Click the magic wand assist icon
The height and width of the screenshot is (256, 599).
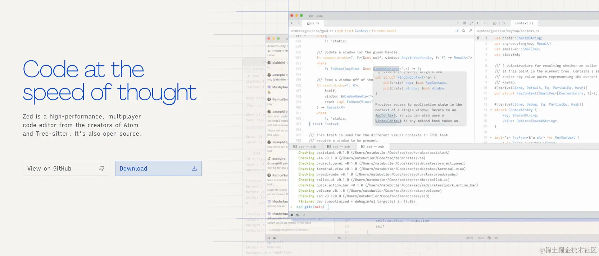tap(470, 31)
